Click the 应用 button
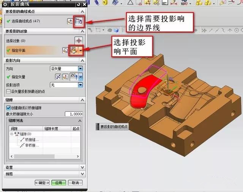This screenshot has height=192, width=243. pyautogui.click(x=59, y=183)
